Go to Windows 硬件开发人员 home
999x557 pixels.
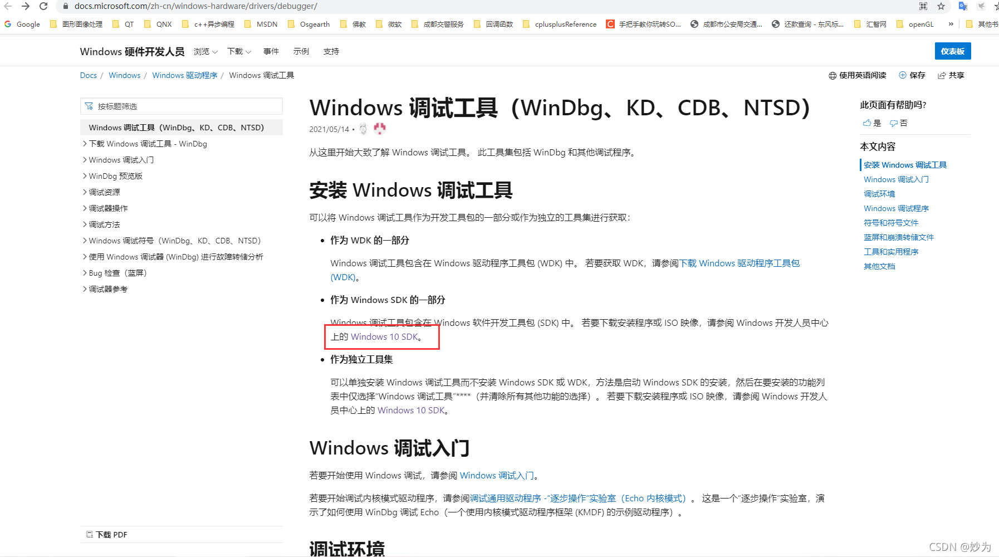click(132, 52)
